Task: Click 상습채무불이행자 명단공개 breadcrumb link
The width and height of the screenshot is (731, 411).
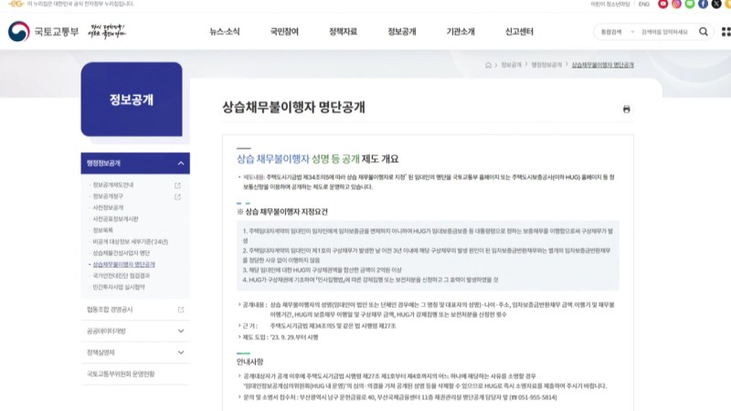Action: (603, 65)
